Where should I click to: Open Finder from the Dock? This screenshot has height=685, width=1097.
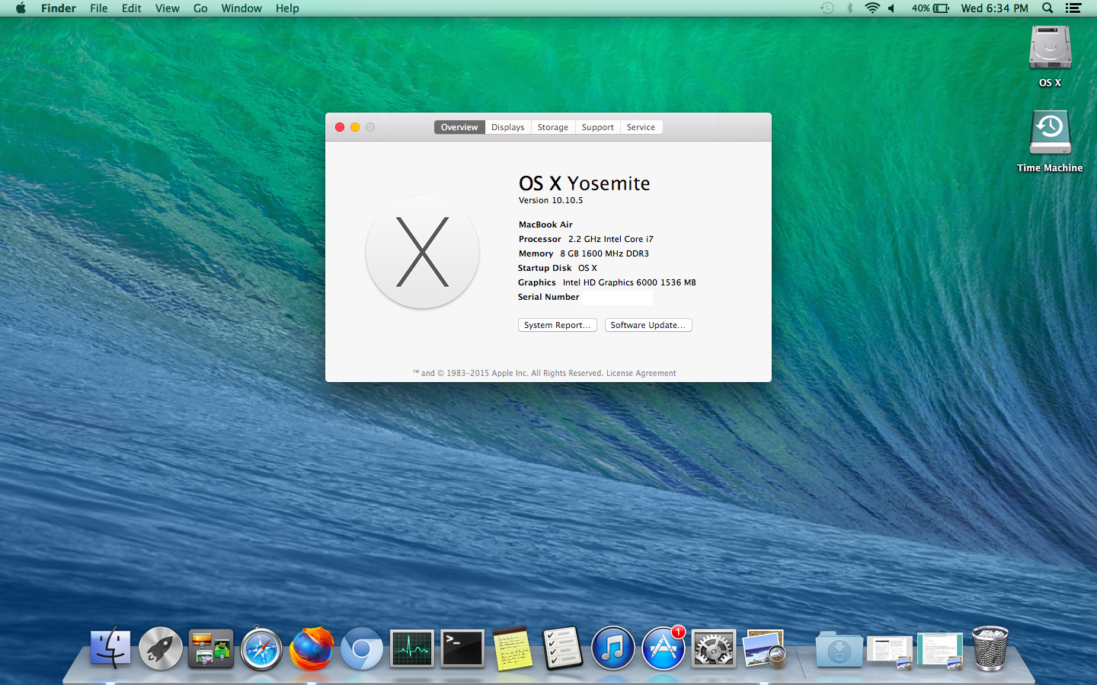point(110,648)
